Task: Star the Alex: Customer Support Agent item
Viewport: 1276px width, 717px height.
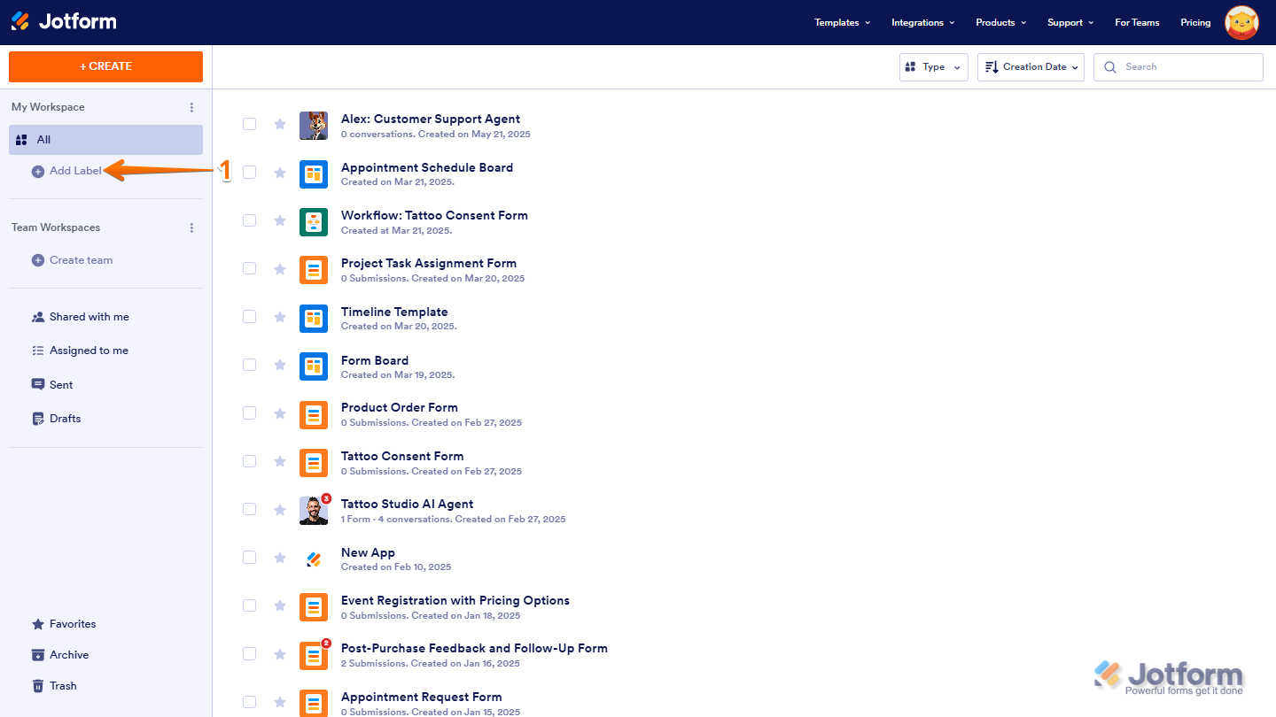Action: 280,124
